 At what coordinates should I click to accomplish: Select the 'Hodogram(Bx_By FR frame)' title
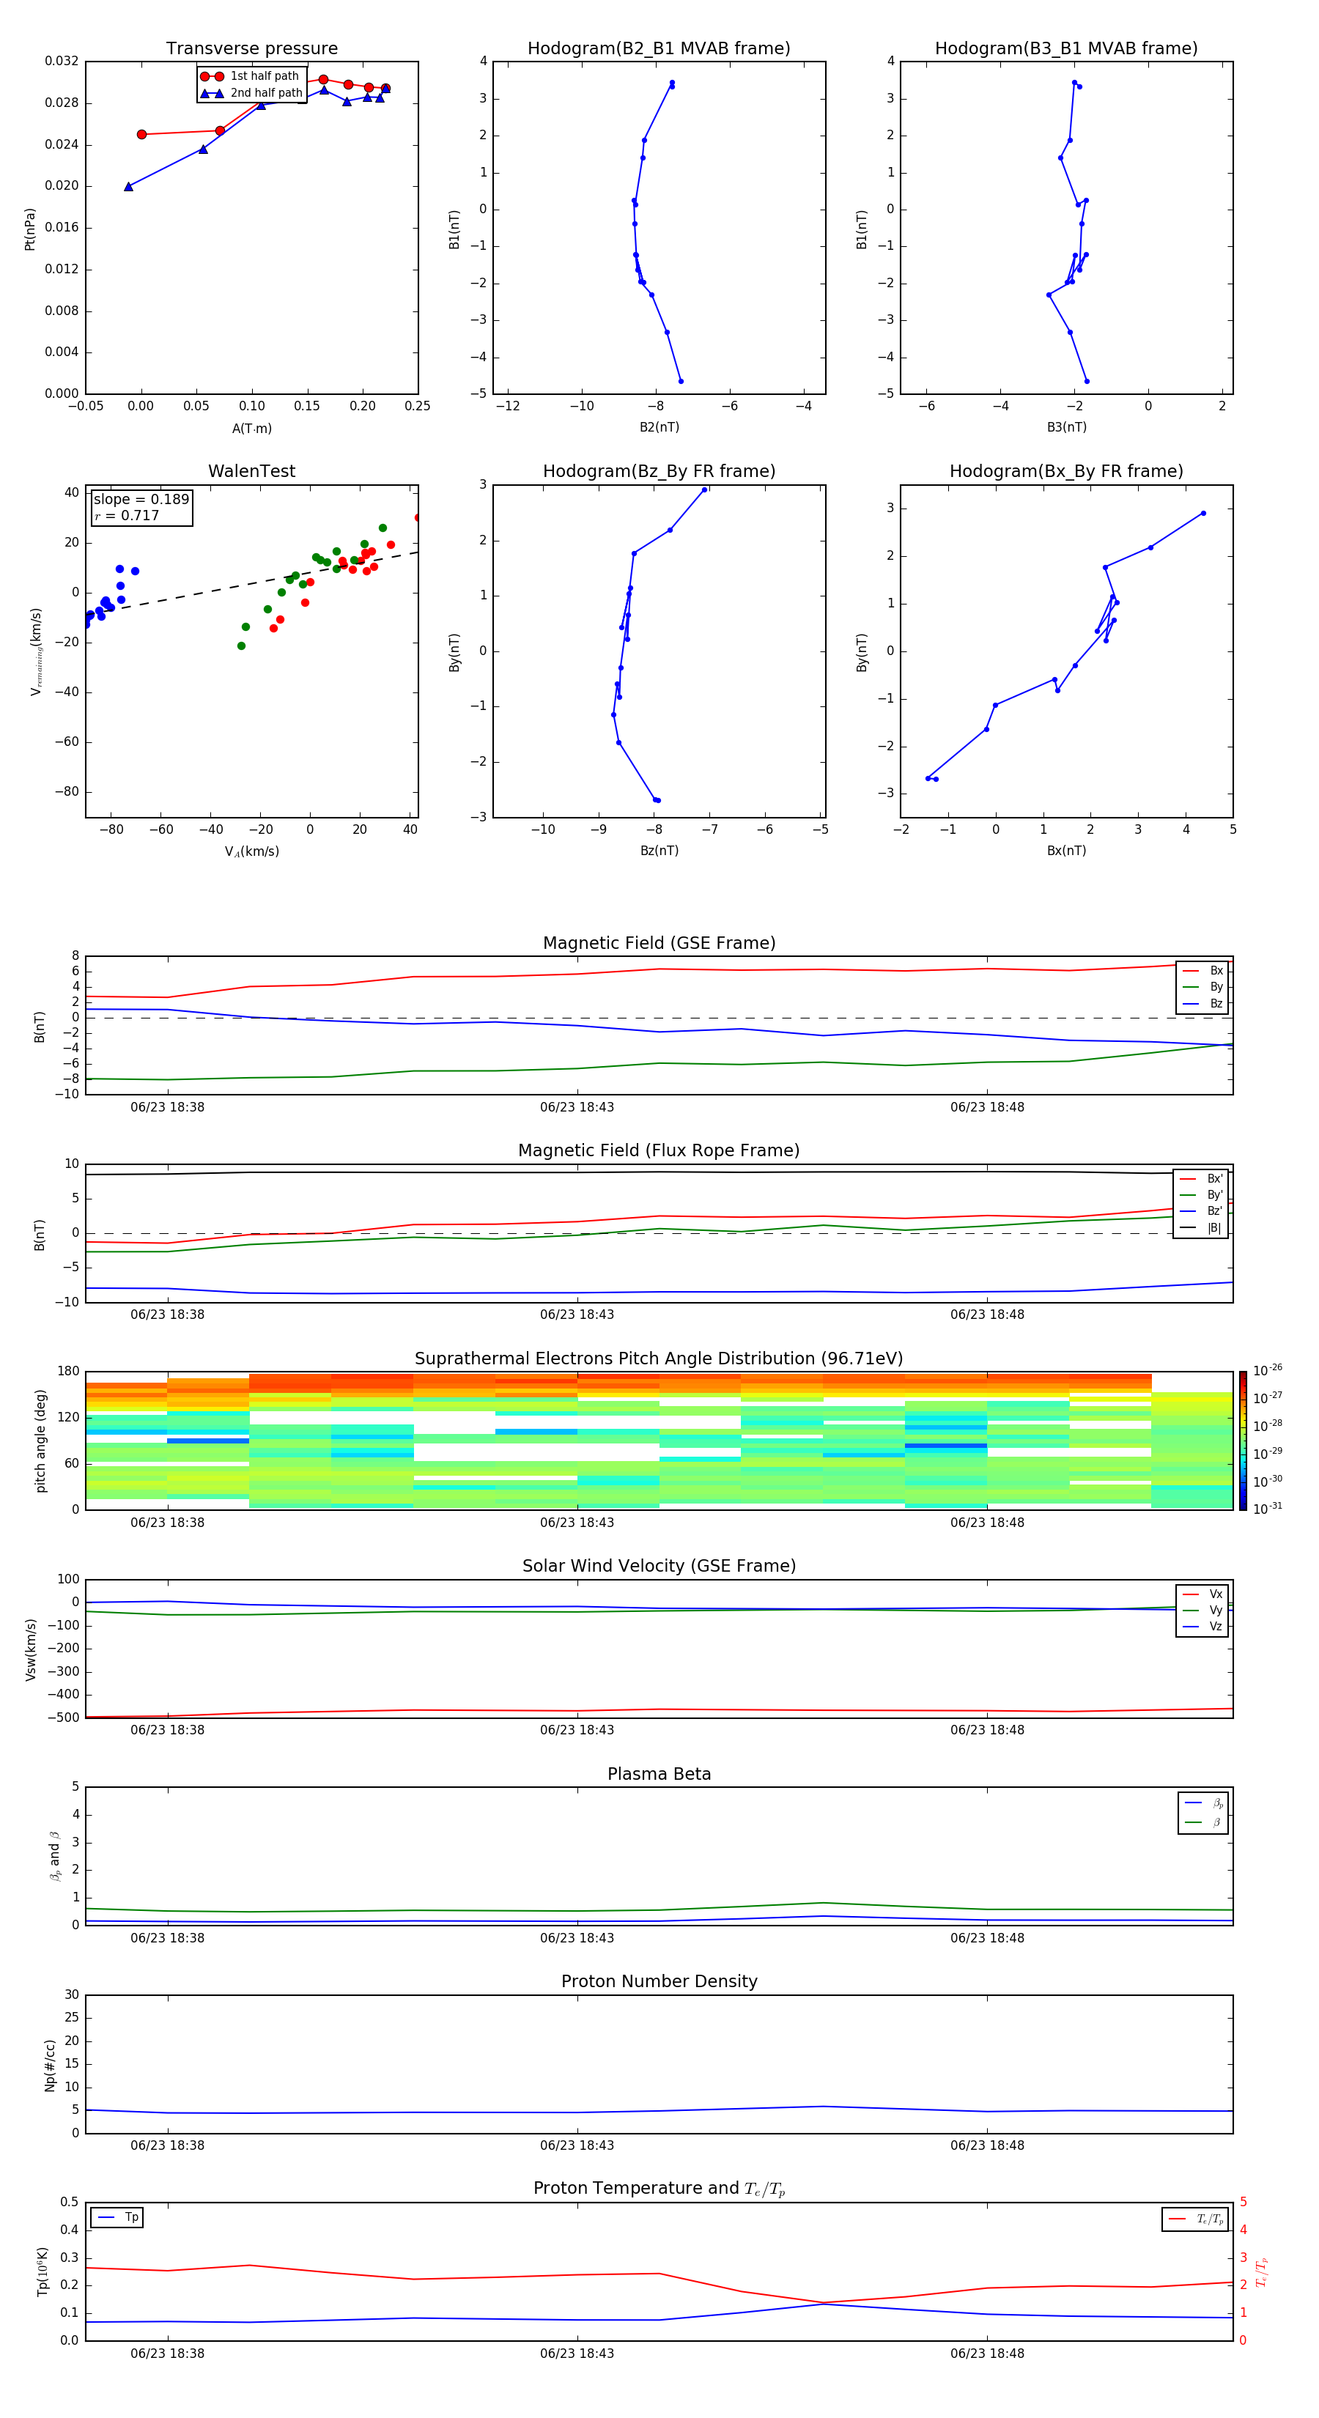pyautogui.click(x=1066, y=471)
